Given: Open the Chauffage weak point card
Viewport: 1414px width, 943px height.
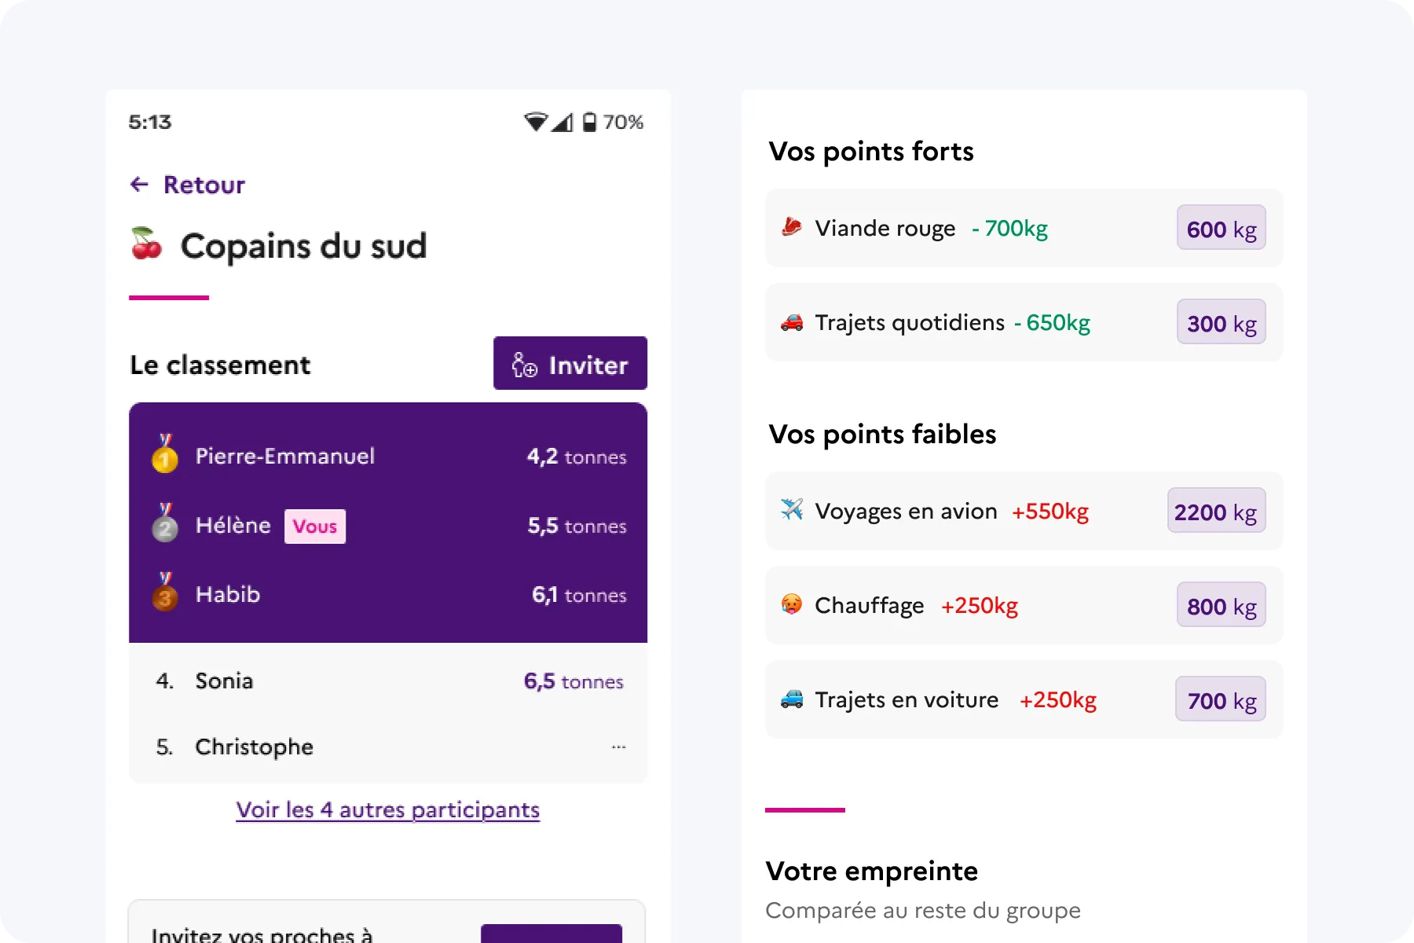Looking at the screenshot, I should (x=1024, y=605).
